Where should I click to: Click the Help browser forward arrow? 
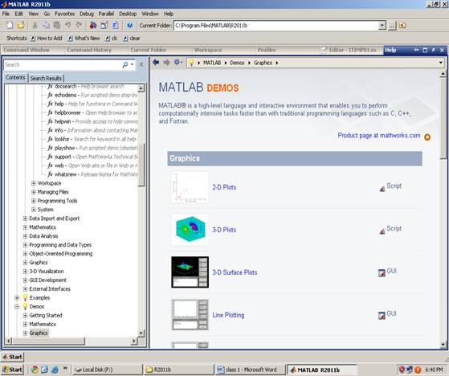(x=166, y=62)
